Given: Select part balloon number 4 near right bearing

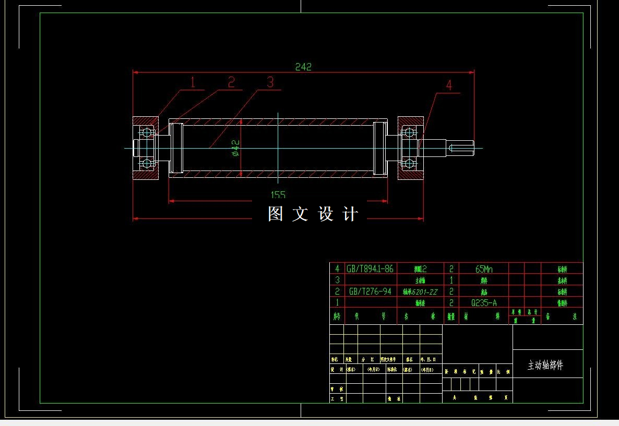Looking at the screenshot, I should 449,85.
